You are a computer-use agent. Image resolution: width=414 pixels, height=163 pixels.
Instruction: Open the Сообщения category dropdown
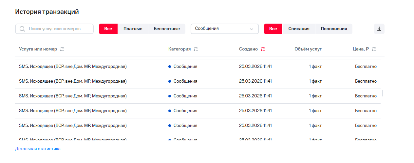pos(221,29)
